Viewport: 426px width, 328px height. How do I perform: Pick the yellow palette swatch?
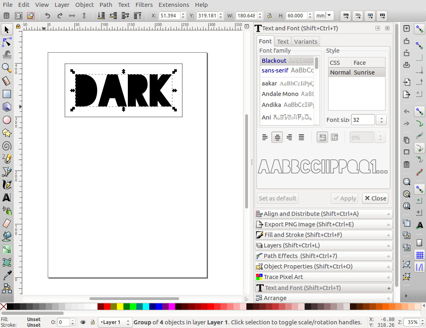pos(120,307)
